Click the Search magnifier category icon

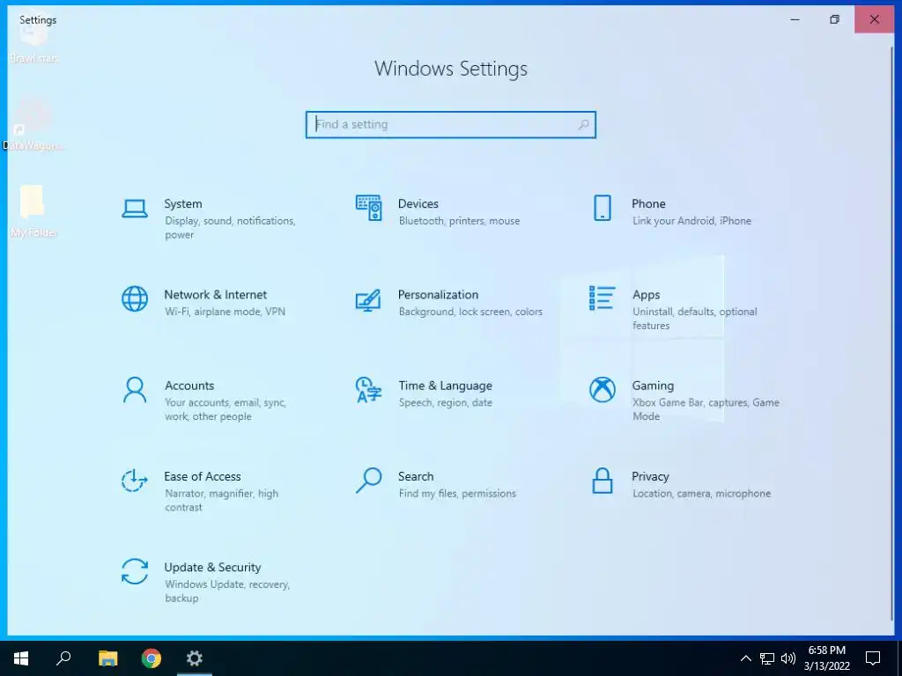(x=368, y=481)
